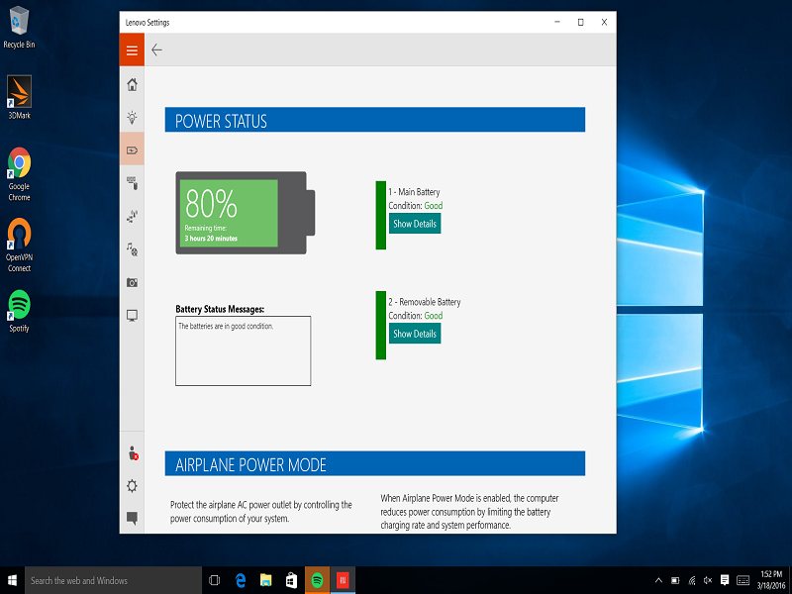
Task: Open the feedback chat bubble icon
Action: click(x=132, y=518)
